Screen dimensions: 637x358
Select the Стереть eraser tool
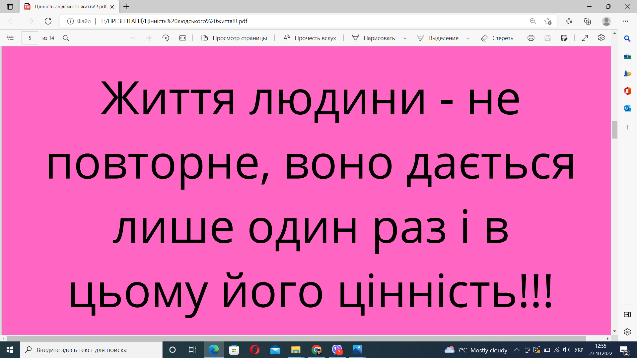(x=497, y=38)
